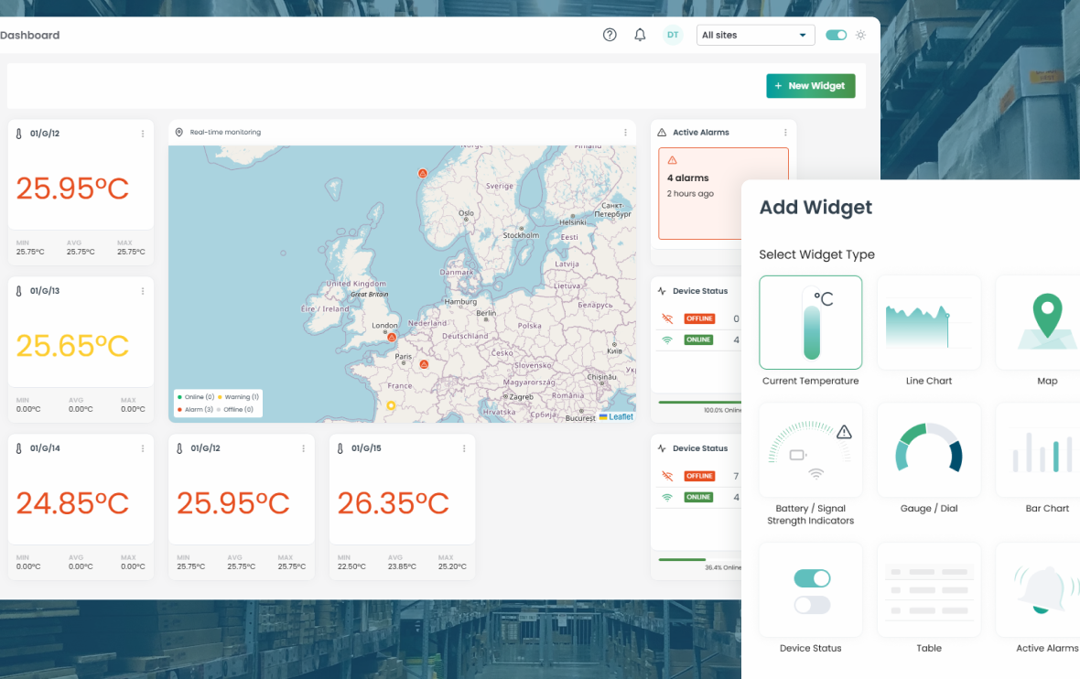The width and height of the screenshot is (1080, 679).
Task: Open the Leaflet attribution link
Action: tap(621, 416)
